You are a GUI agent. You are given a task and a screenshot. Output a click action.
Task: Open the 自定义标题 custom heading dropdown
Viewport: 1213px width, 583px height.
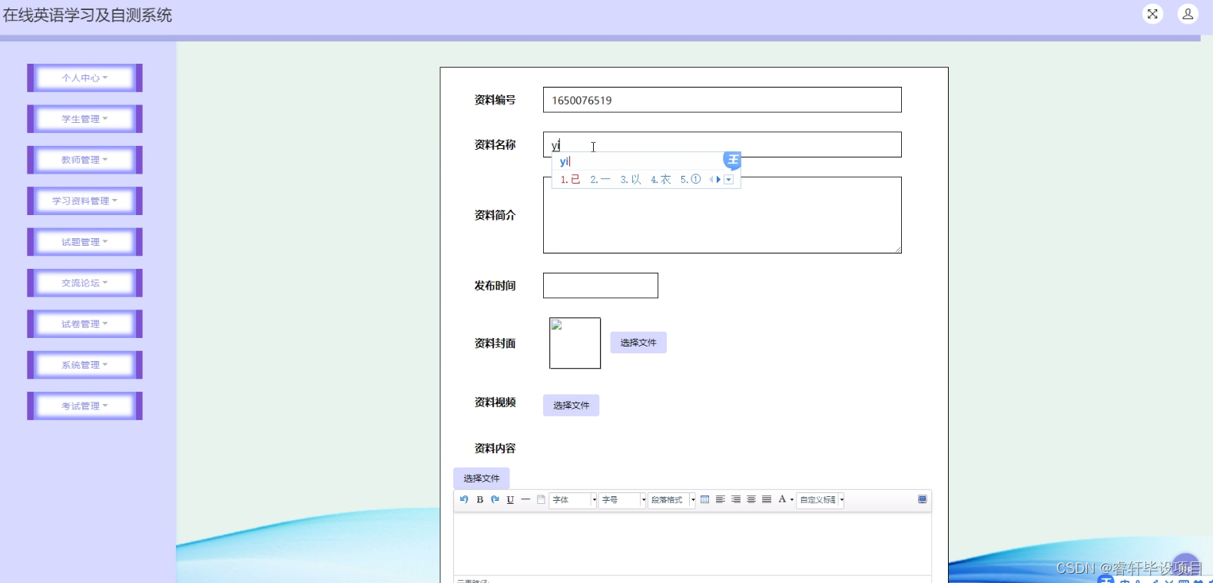point(820,500)
